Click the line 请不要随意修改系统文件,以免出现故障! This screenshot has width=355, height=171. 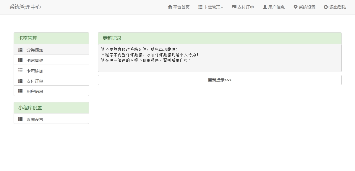click(x=140, y=49)
